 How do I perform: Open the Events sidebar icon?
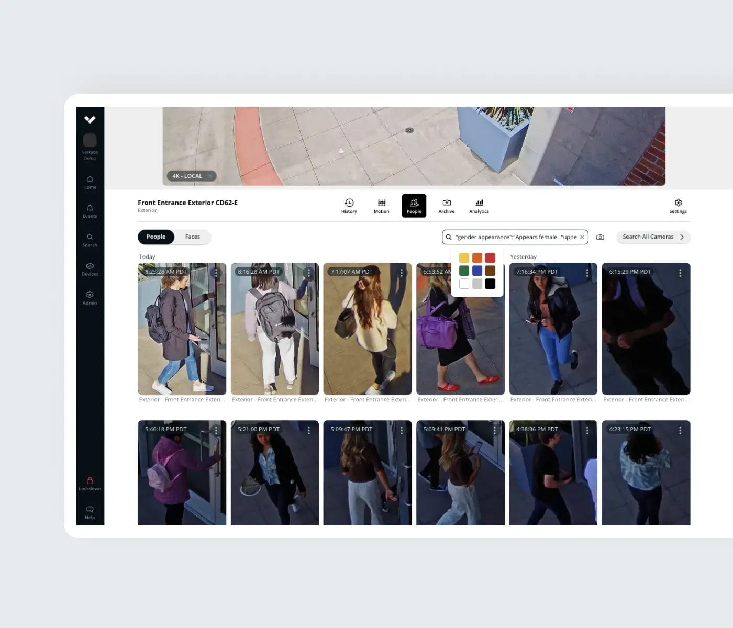[90, 211]
